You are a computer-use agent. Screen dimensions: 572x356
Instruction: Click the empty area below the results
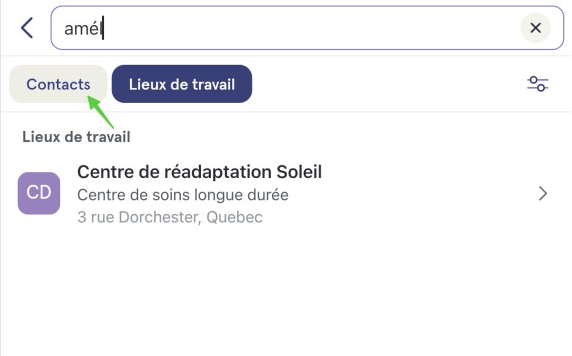point(286,291)
